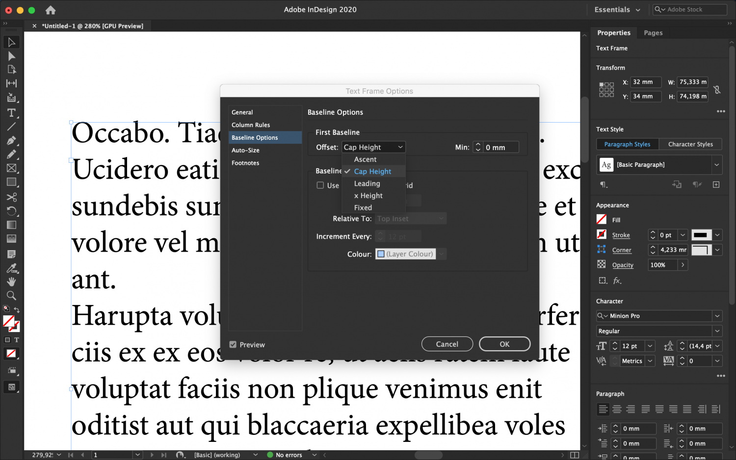Viewport: 736px width, 460px height.
Task: Select the Zoom tool
Action: point(11,295)
